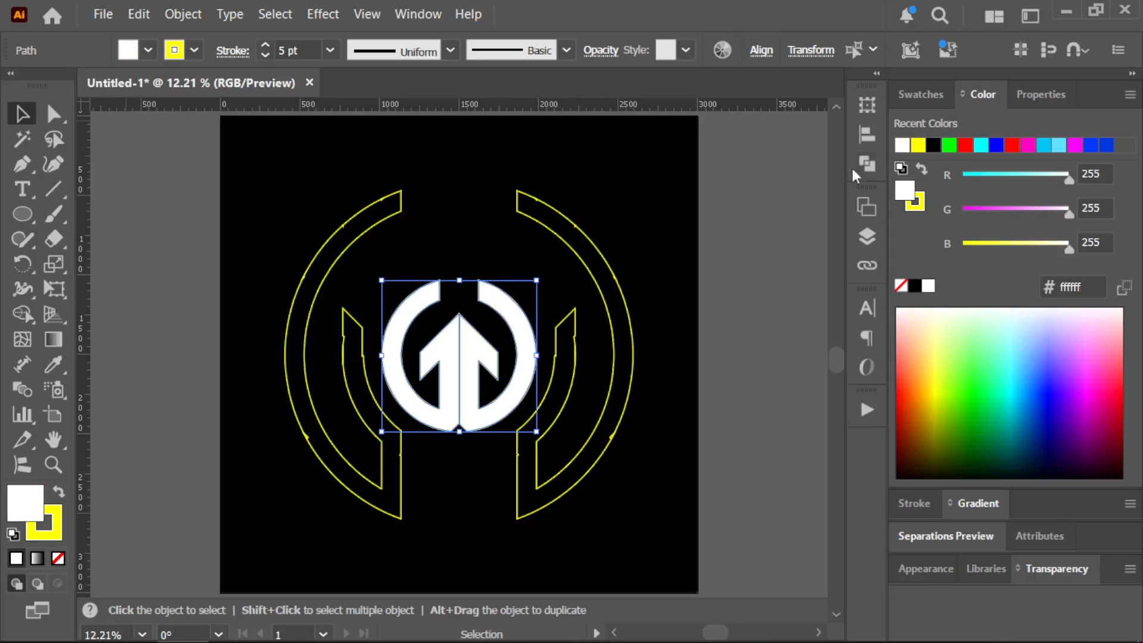The width and height of the screenshot is (1143, 643).
Task: Select the Rotate tool
Action: pyautogui.click(x=22, y=264)
